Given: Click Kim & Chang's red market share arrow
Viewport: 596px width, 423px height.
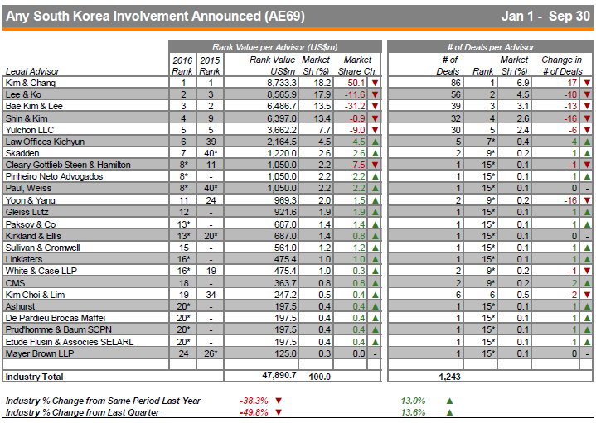Looking at the screenshot, I should pos(375,83).
